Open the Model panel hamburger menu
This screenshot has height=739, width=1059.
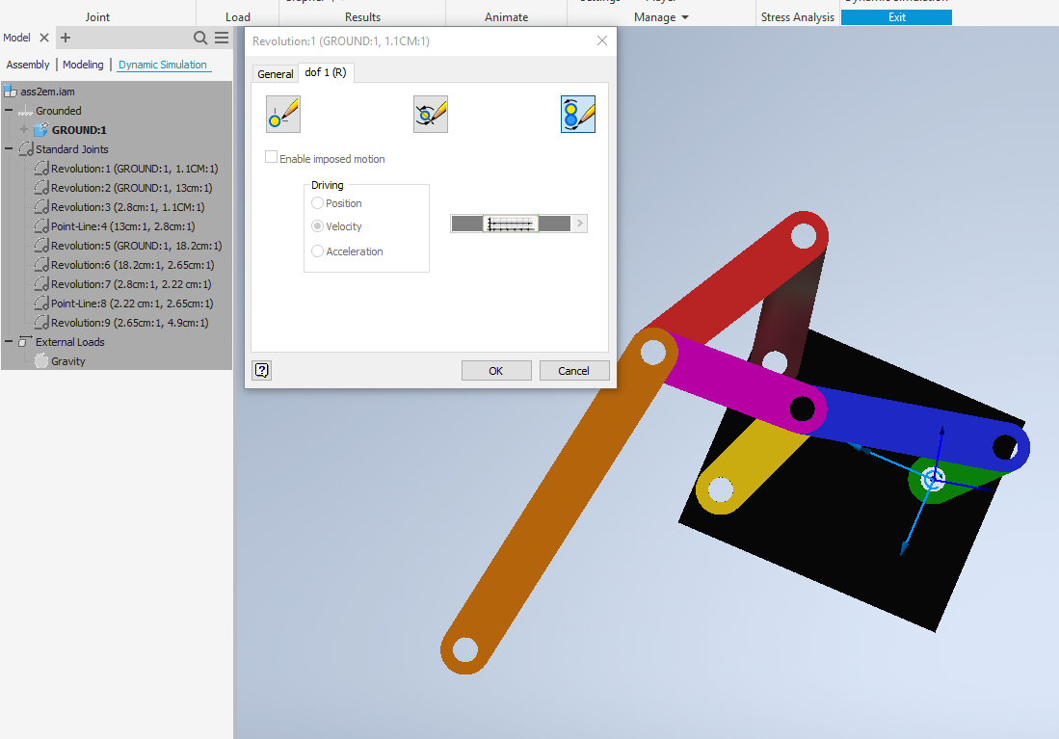click(x=222, y=38)
